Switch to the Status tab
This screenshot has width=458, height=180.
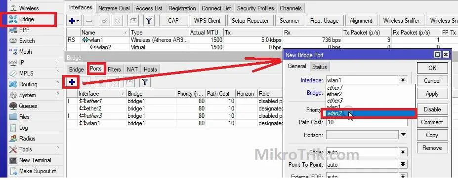click(319, 67)
